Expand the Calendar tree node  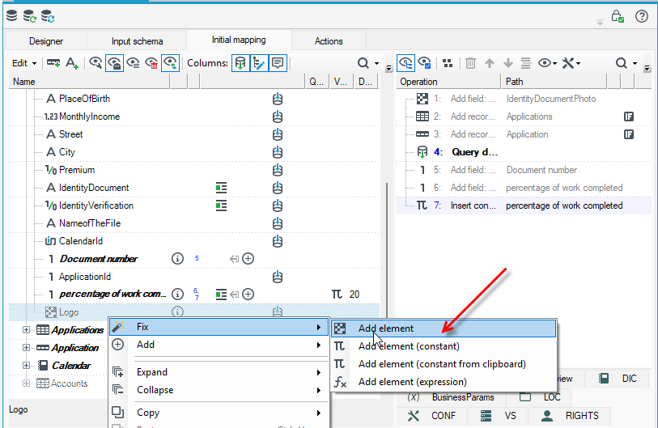point(26,366)
